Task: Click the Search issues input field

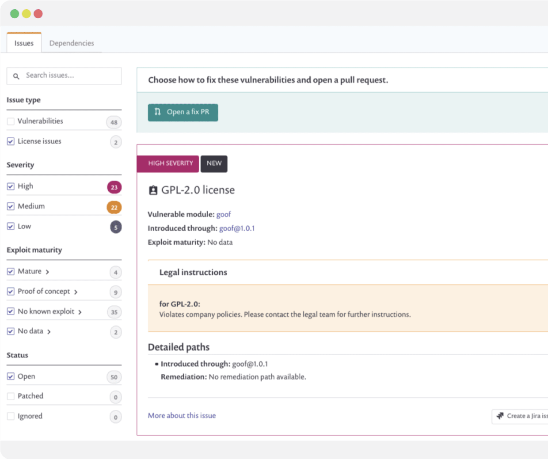Action: 64,76
